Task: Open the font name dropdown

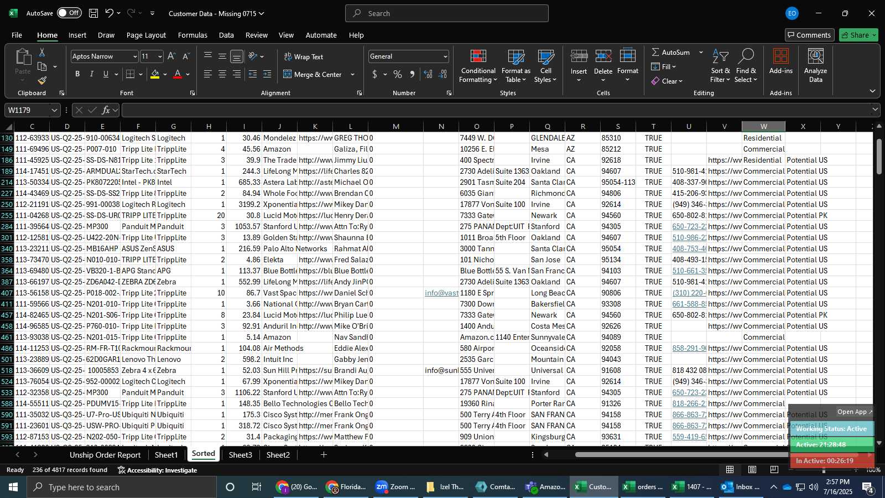Action: (x=134, y=56)
